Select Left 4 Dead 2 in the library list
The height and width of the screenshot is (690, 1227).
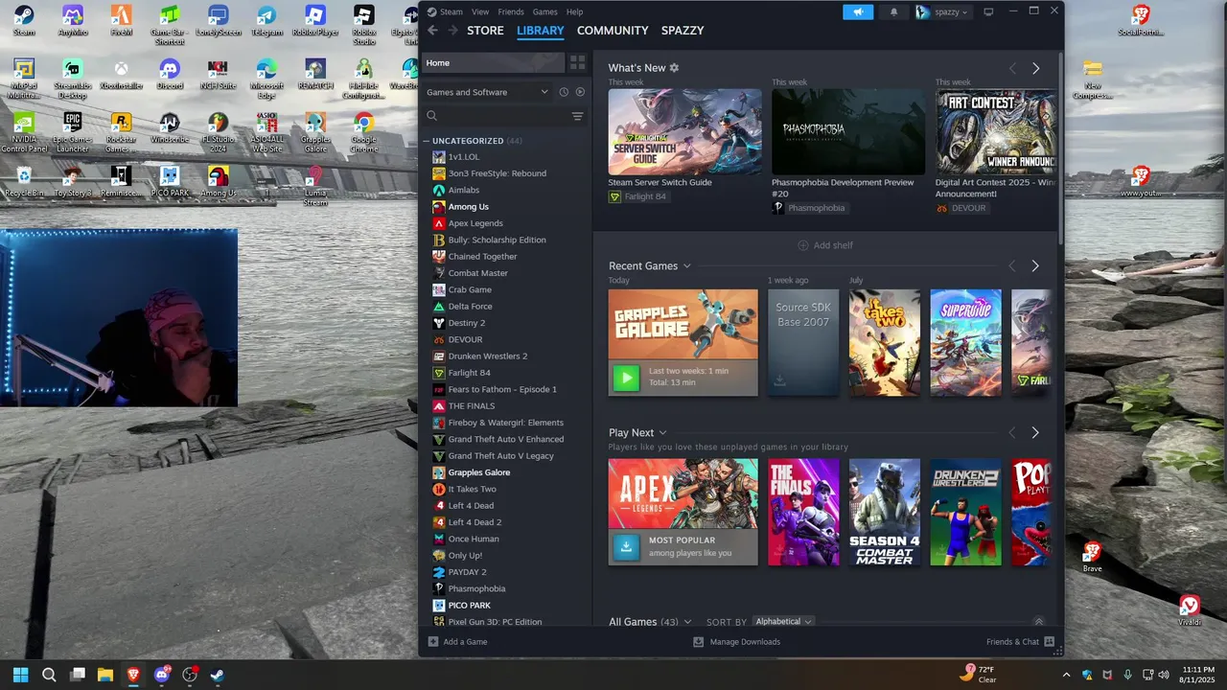point(475,522)
